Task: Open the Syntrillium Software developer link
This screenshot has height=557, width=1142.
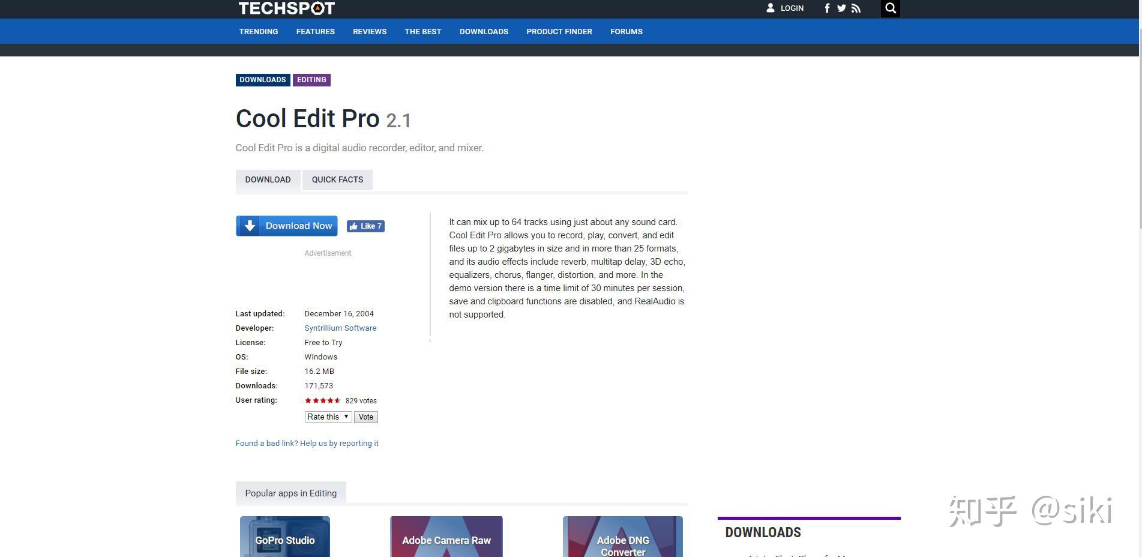Action: pos(340,328)
